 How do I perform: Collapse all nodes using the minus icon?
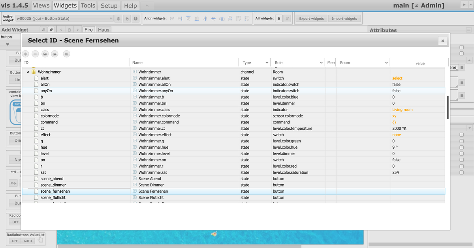point(35,54)
